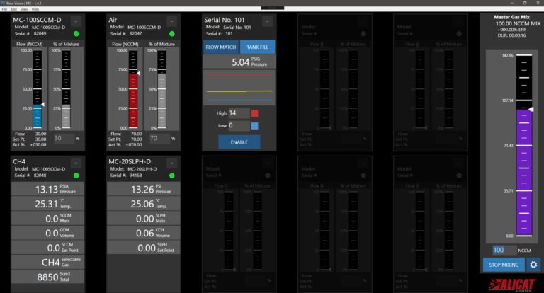Click the green status light on CH4 panel

click(x=76, y=176)
